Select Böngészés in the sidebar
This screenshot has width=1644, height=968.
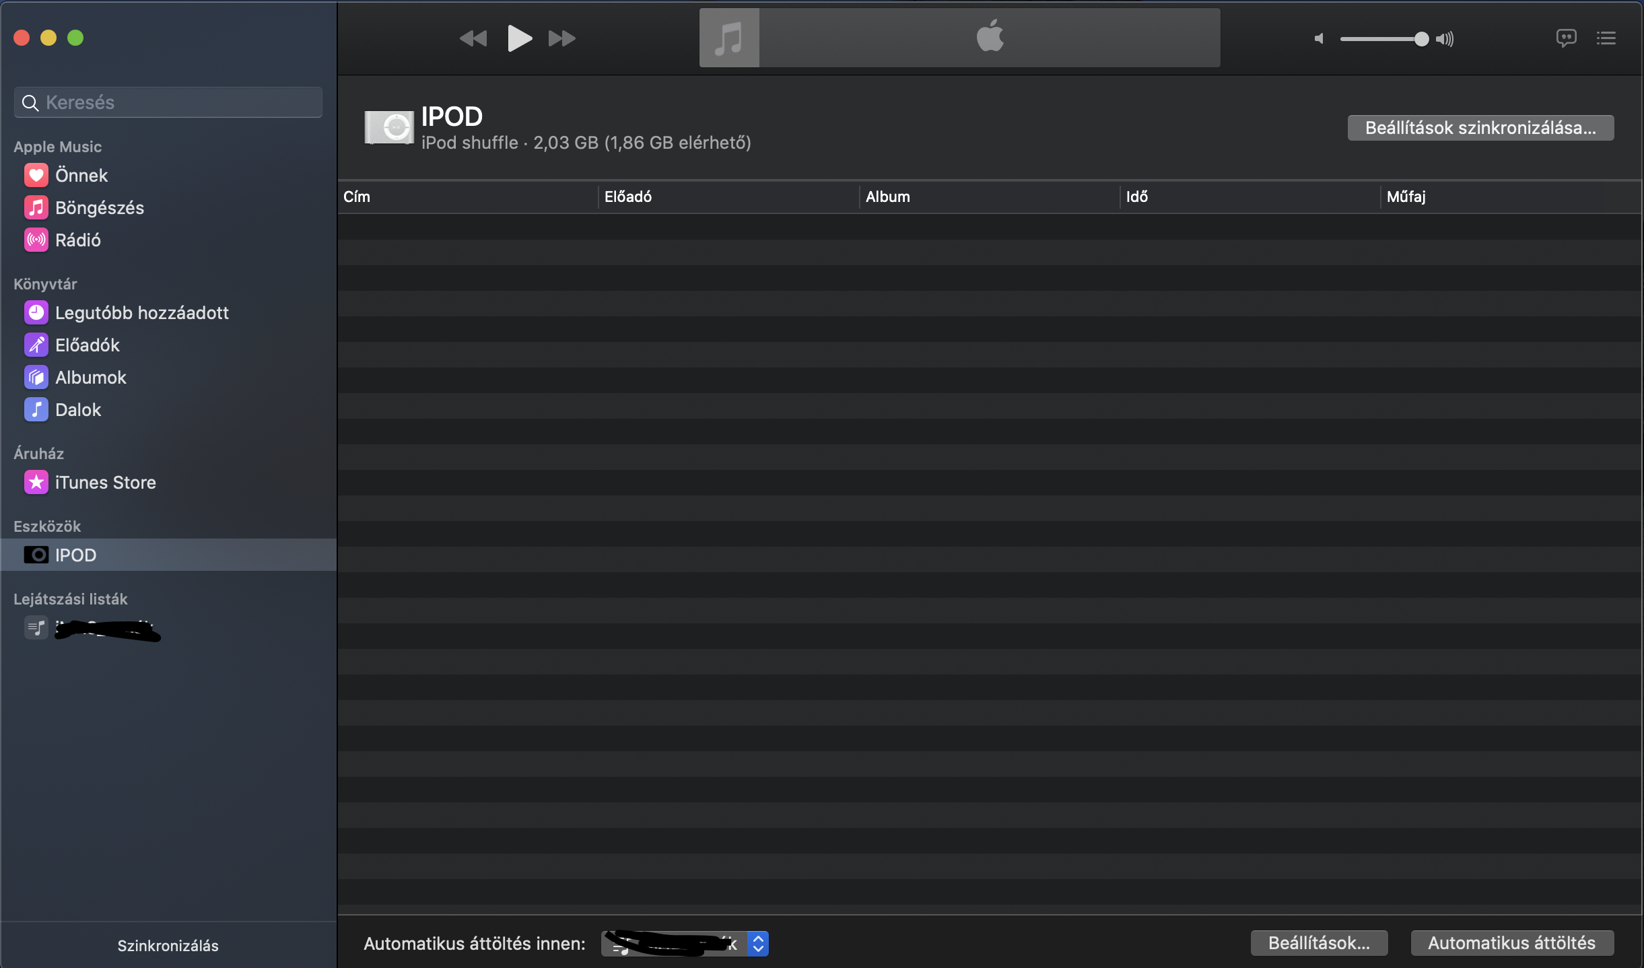(x=99, y=208)
